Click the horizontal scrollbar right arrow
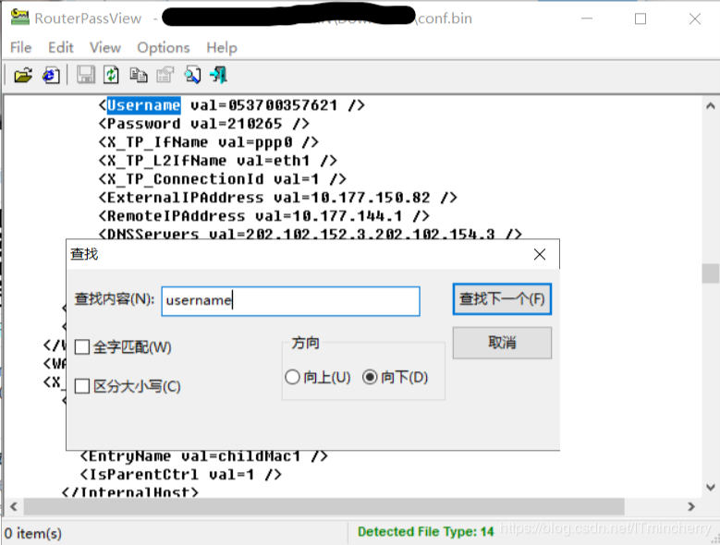720x545 pixels. pos(691,506)
